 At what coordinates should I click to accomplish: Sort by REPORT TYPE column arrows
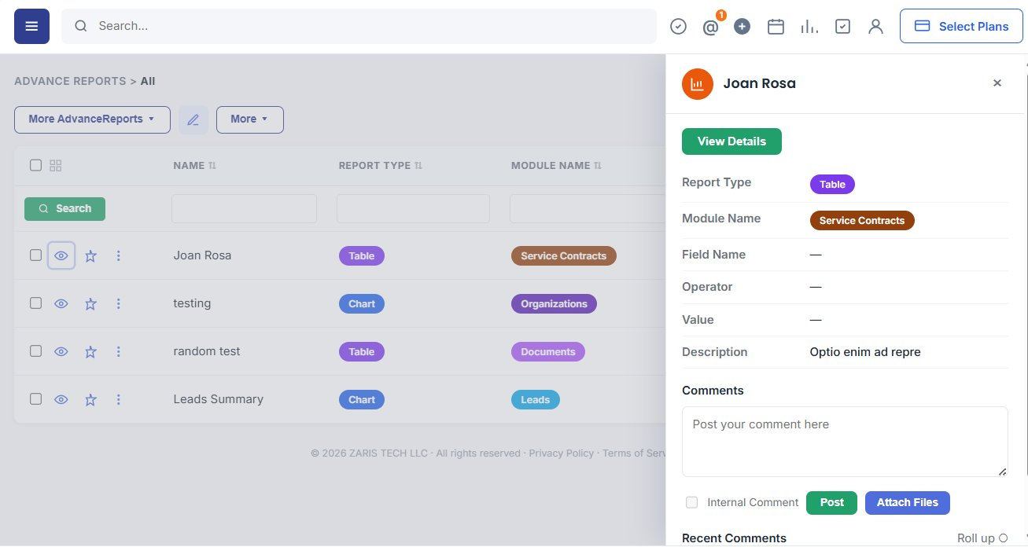pyautogui.click(x=418, y=166)
